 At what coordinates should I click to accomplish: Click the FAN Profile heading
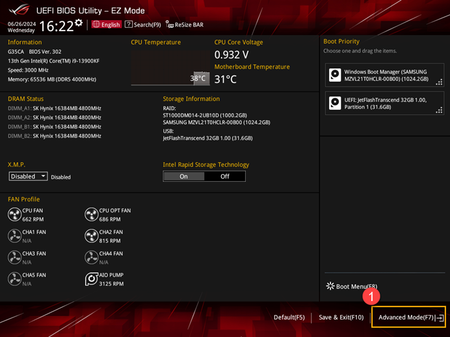click(24, 199)
